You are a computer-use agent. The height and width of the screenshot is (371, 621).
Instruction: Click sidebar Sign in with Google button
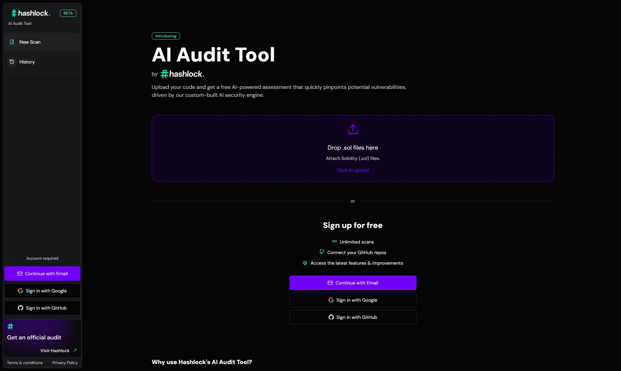[x=42, y=291]
